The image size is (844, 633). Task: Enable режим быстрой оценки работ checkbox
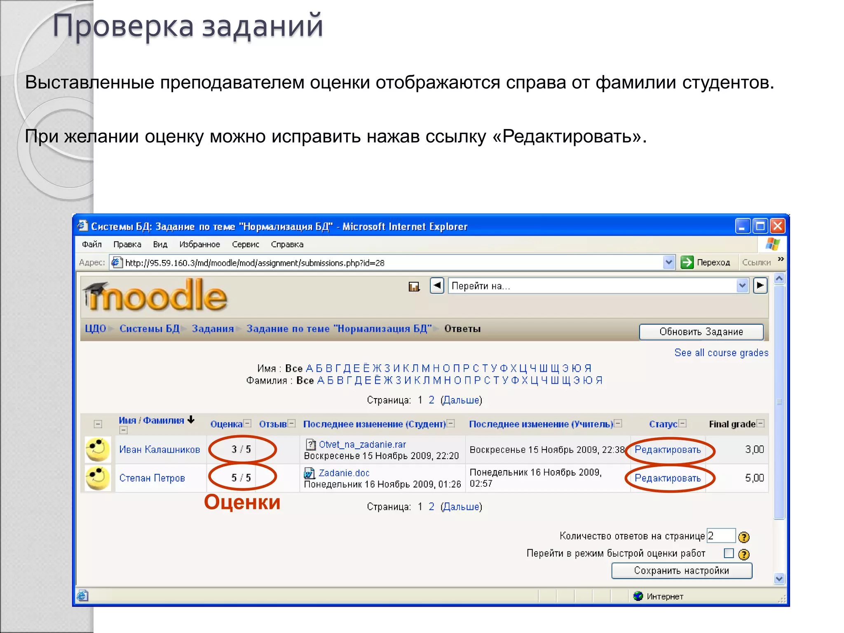click(x=729, y=553)
